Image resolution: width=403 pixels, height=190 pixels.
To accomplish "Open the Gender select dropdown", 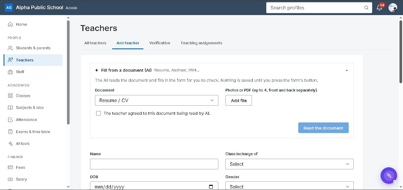I will pyautogui.click(x=289, y=186).
